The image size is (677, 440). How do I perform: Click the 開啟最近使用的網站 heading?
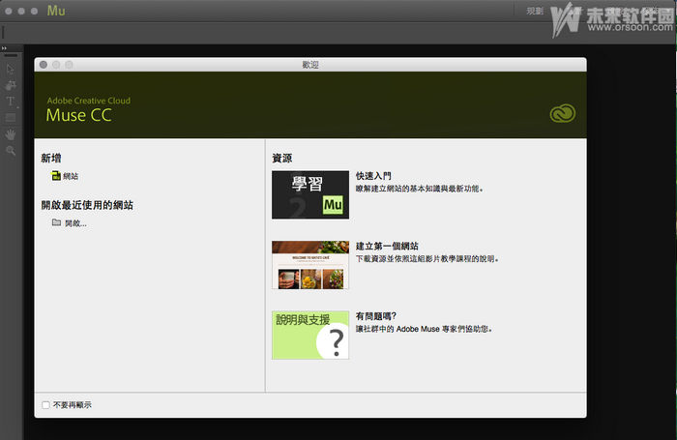click(x=87, y=205)
